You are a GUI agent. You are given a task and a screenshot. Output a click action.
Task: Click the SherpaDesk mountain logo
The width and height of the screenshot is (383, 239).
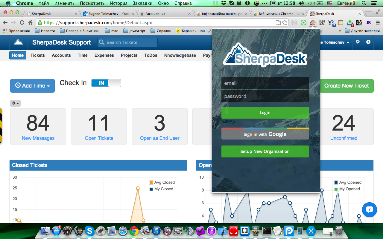(18, 42)
